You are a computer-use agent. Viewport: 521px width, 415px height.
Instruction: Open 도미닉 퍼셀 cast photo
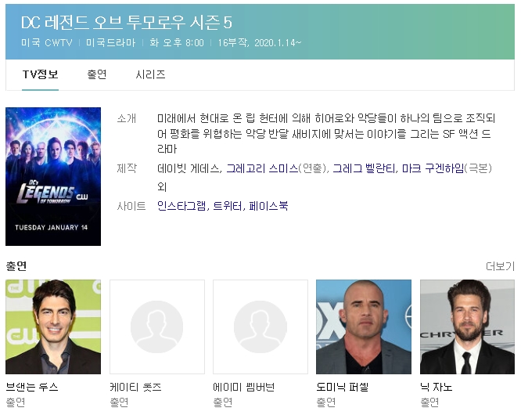point(364,327)
